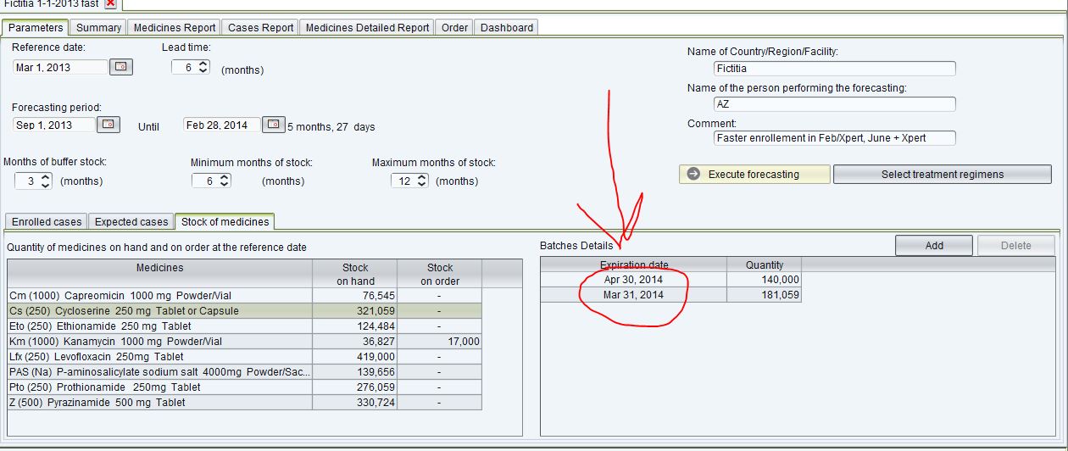
Task: Click Capreomicin stock on hand 76,545
Action: [355, 295]
